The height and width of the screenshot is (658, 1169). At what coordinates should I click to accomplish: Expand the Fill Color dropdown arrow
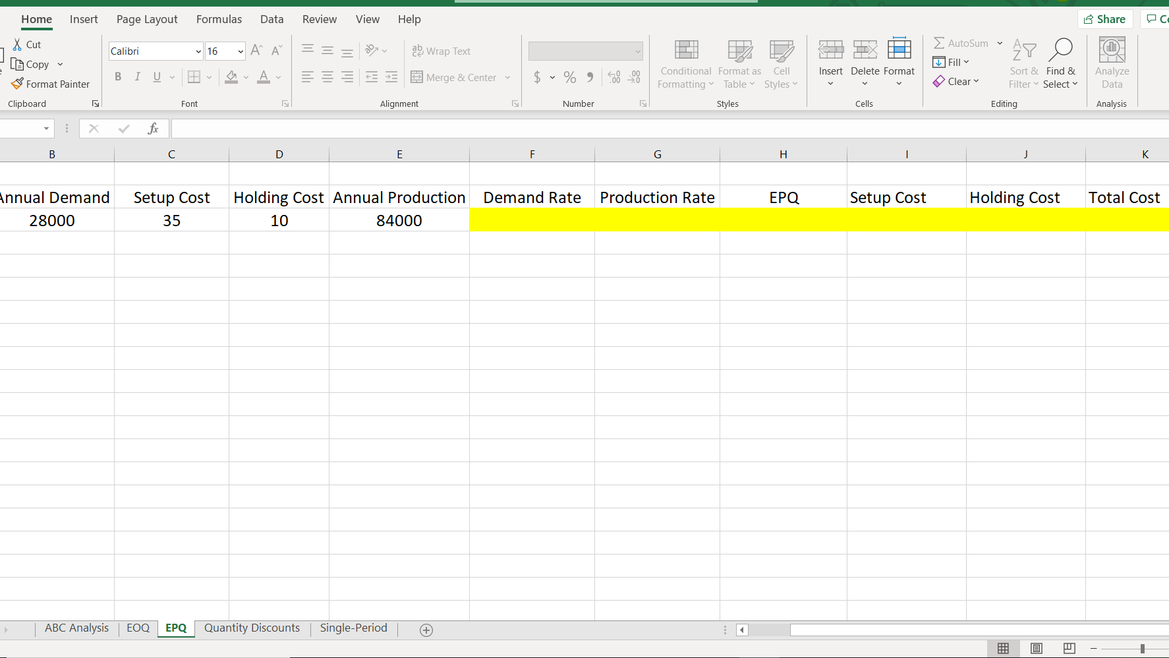pyautogui.click(x=246, y=77)
